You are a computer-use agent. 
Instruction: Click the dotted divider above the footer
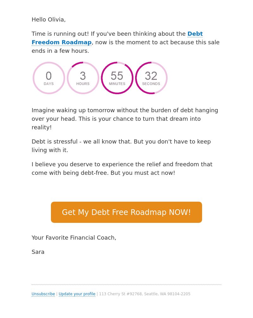coord(126,284)
